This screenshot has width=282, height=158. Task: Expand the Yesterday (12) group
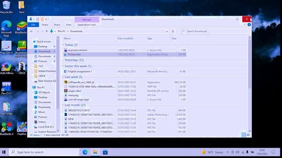tap(63, 60)
